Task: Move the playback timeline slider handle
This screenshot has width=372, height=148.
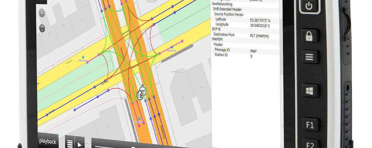Action: click(x=133, y=148)
